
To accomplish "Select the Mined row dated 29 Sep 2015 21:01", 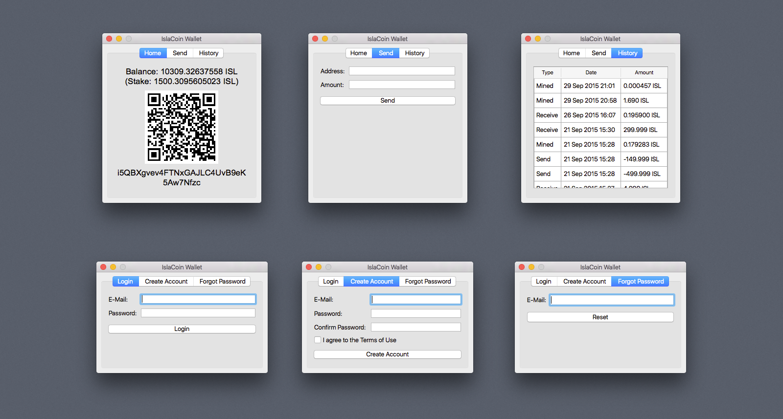I will (x=600, y=86).
